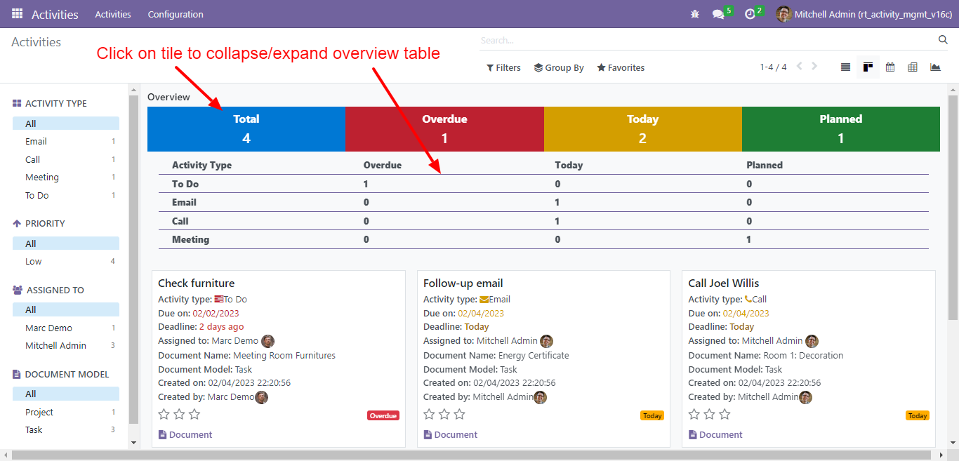
Task: Open Favorites dropdown
Action: click(x=621, y=67)
